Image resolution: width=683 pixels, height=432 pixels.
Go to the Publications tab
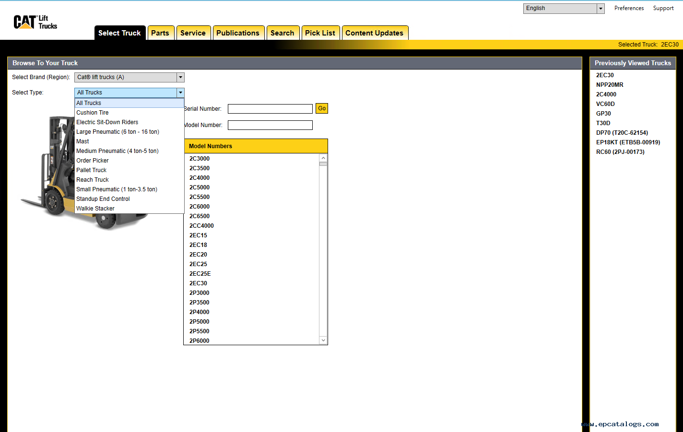238,33
